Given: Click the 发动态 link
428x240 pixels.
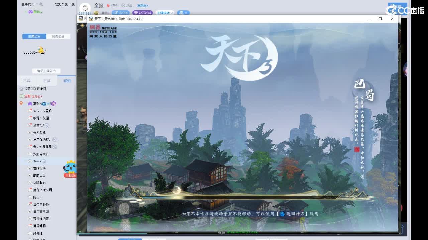Looking at the screenshot, I should tap(143, 6).
